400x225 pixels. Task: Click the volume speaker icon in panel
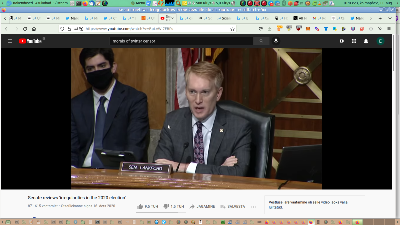[x=233, y=3]
